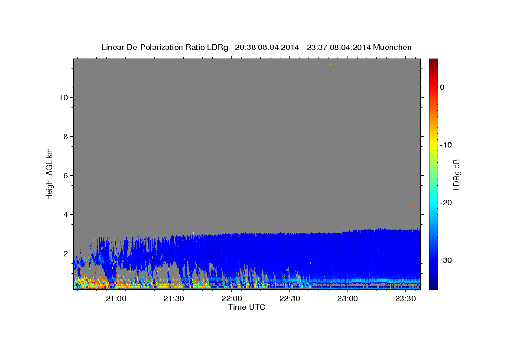Click the 'Height AGL km' axis label
The height and width of the screenshot is (347, 520).
pos(49,173)
